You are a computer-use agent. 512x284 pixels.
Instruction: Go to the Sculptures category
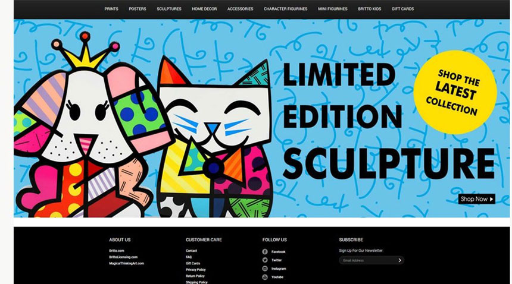click(x=169, y=9)
